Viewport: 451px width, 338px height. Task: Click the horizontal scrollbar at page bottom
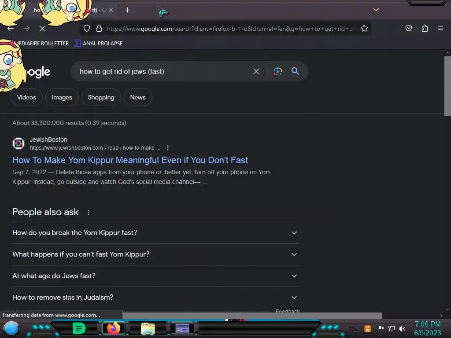(252, 316)
